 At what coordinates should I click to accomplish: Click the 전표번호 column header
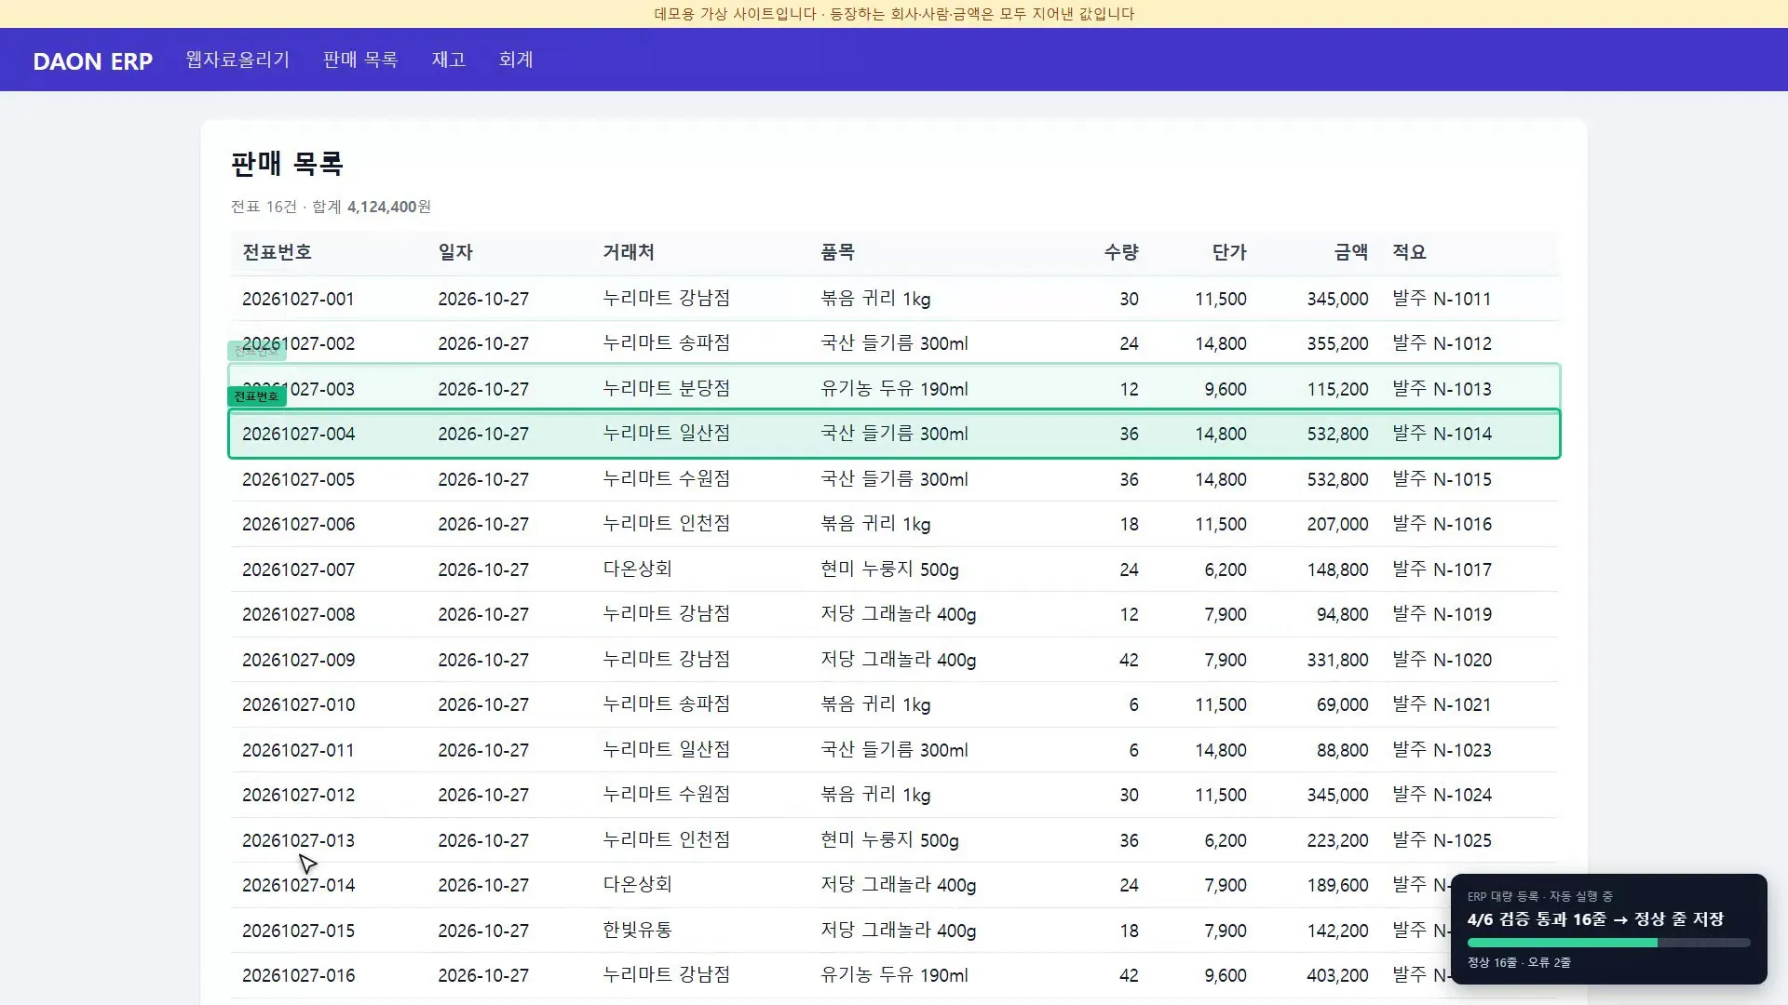click(277, 252)
